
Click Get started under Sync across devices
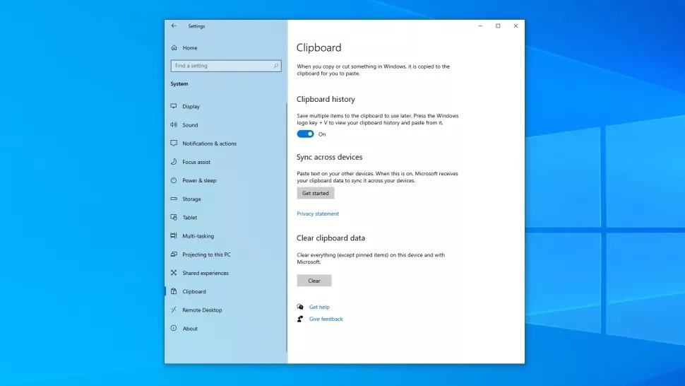[x=316, y=193]
